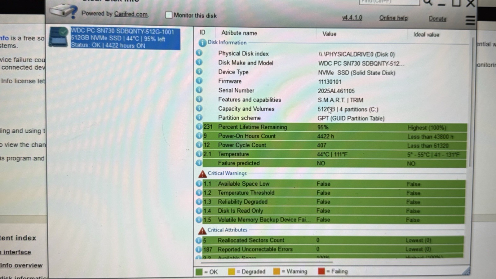Click the Critical Attributes section header
The width and height of the screenshot is (496, 279).
point(227,230)
